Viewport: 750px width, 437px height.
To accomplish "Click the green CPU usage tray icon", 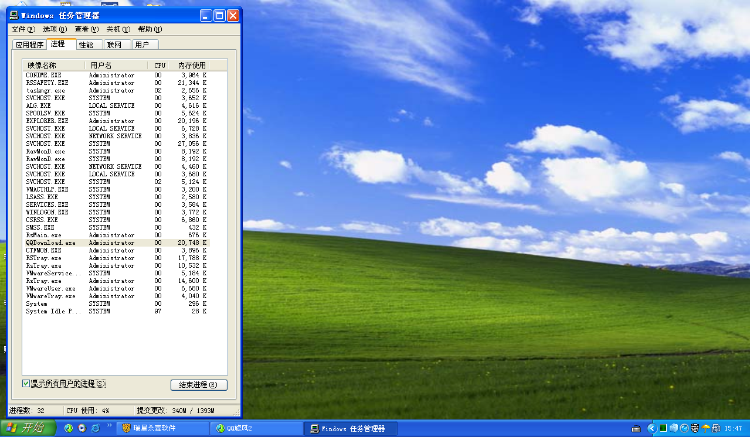I will tap(663, 428).
